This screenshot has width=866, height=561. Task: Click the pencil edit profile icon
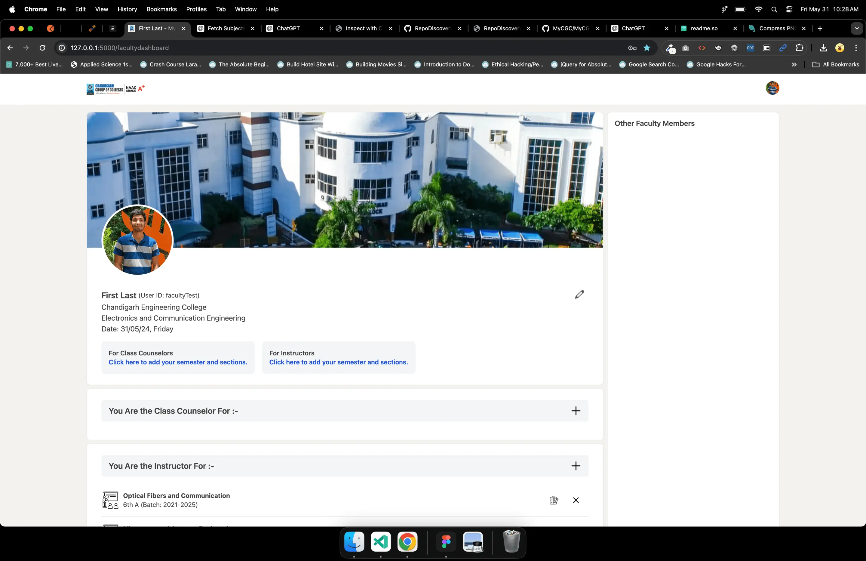pyautogui.click(x=579, y=294)
